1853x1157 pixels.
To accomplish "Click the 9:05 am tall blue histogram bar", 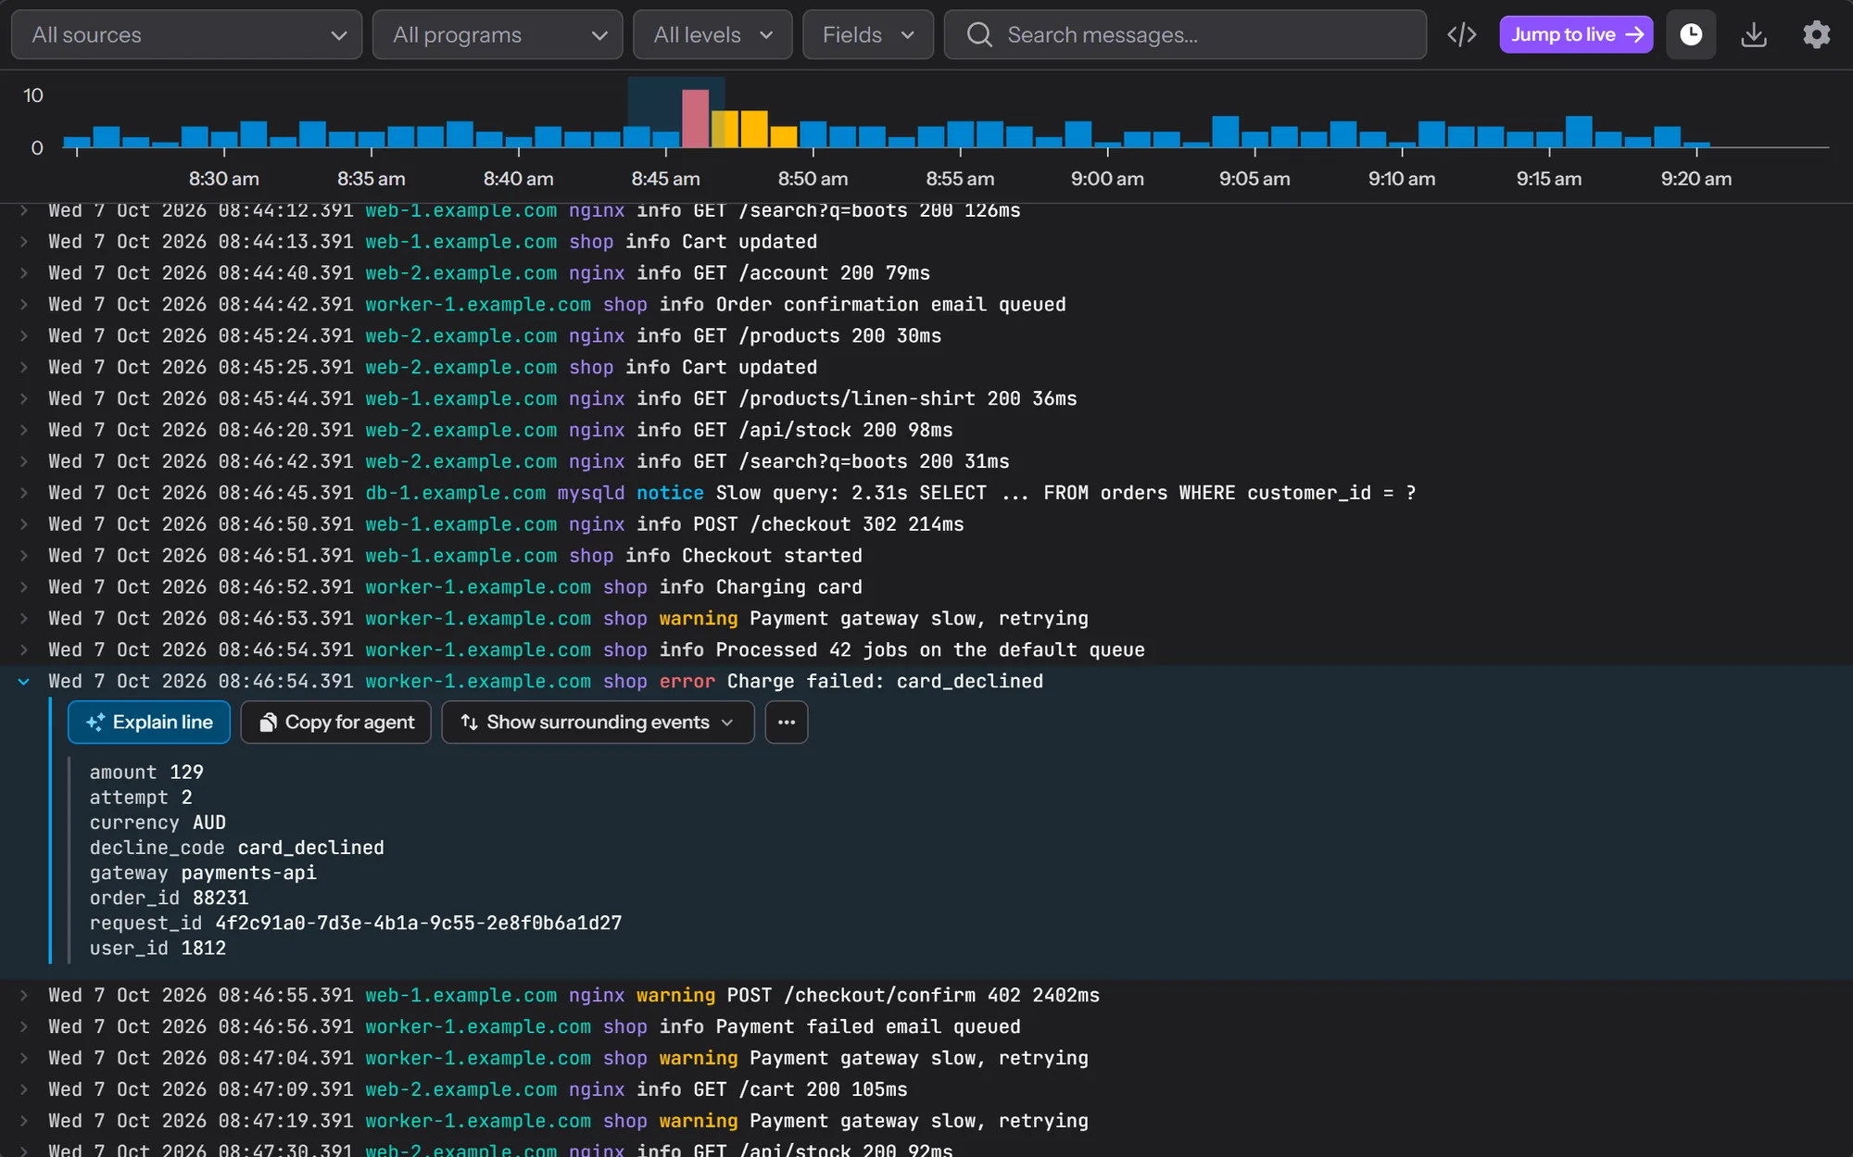I will click(x=1226, y=132).
